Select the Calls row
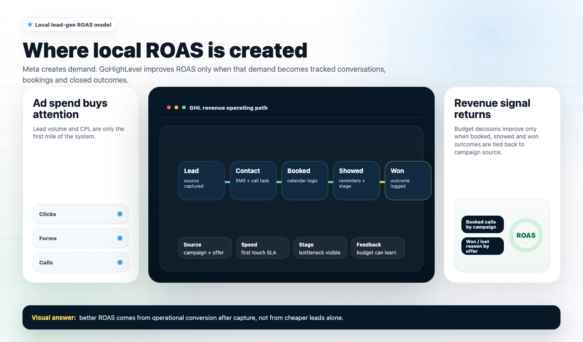The height and width of the screenshot is (342, 583). point(81,262)
